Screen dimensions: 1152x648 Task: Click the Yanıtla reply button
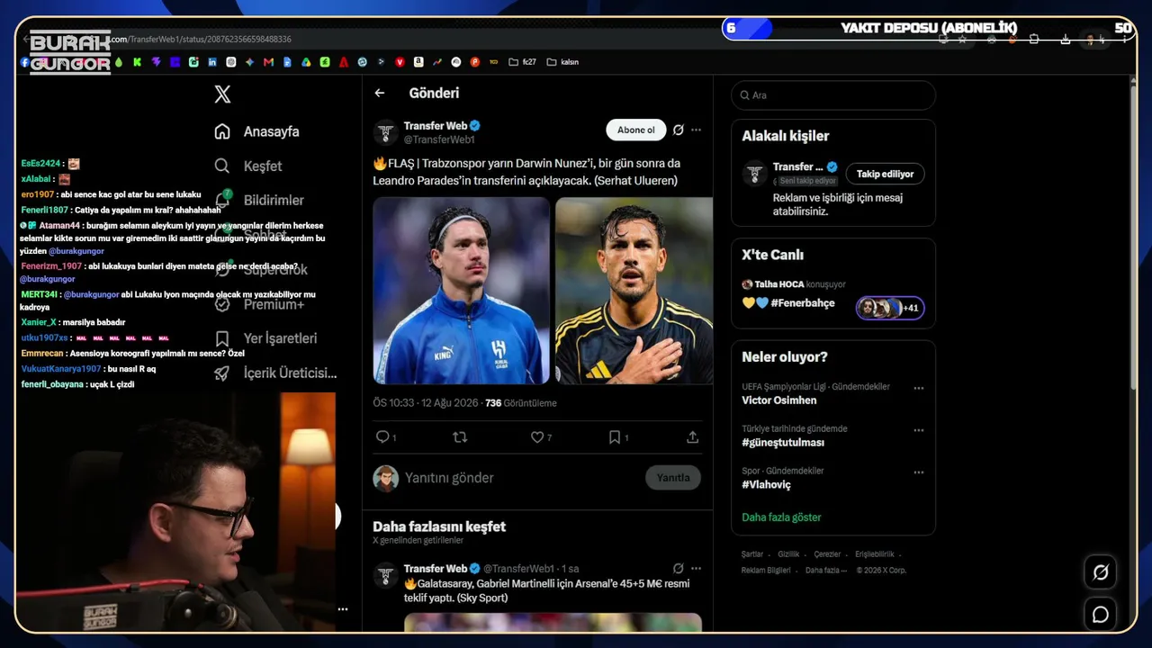pos(673,478)
